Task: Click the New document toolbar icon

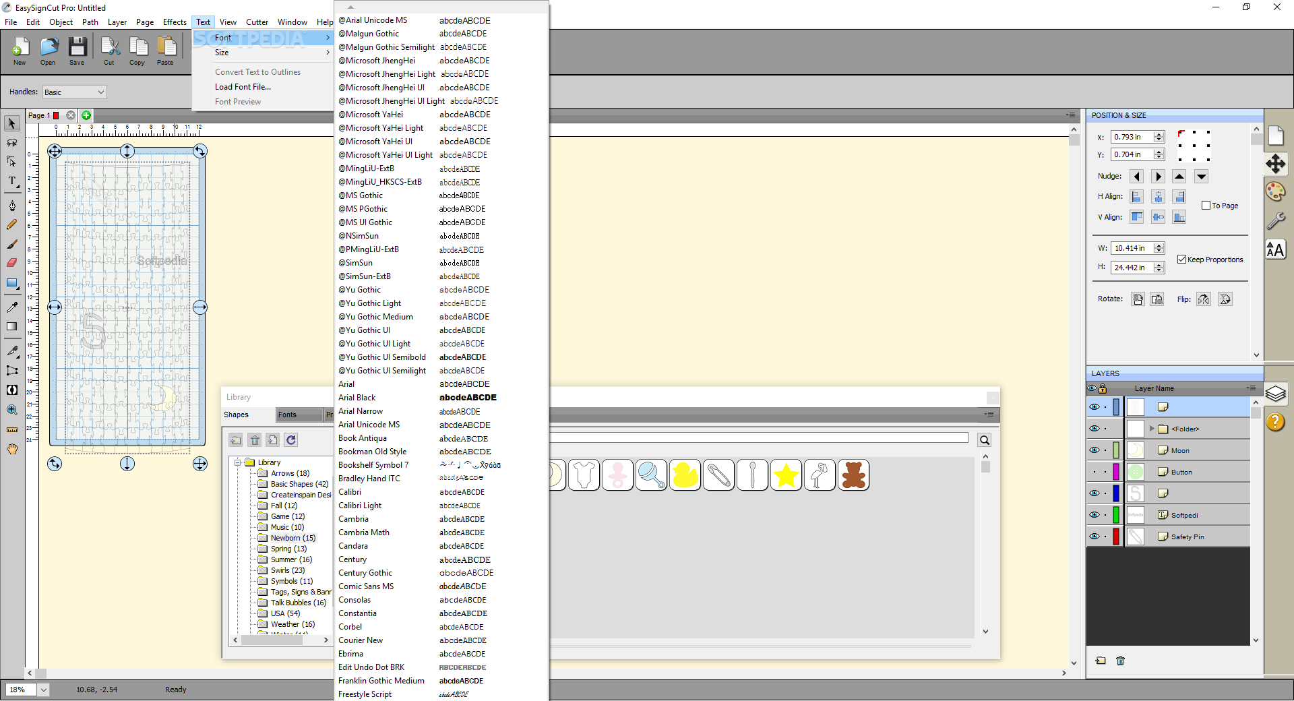Action: click(x=20, y=51)
